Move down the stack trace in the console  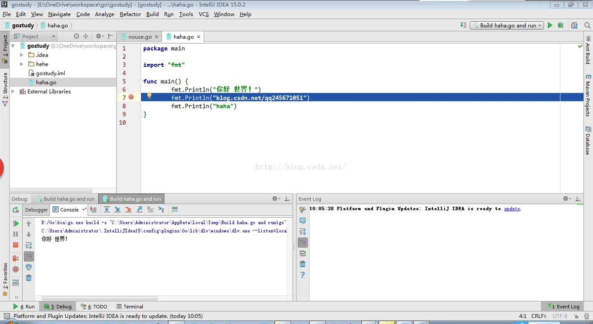point(29,234)
